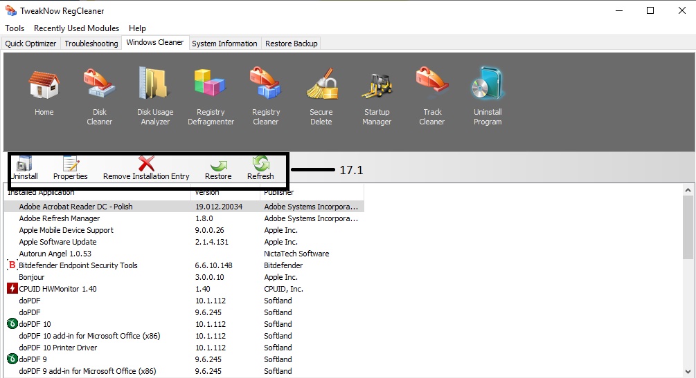Select doPDF 10 Printer Driver entry
Screen dimensions: 696x378
57,348
